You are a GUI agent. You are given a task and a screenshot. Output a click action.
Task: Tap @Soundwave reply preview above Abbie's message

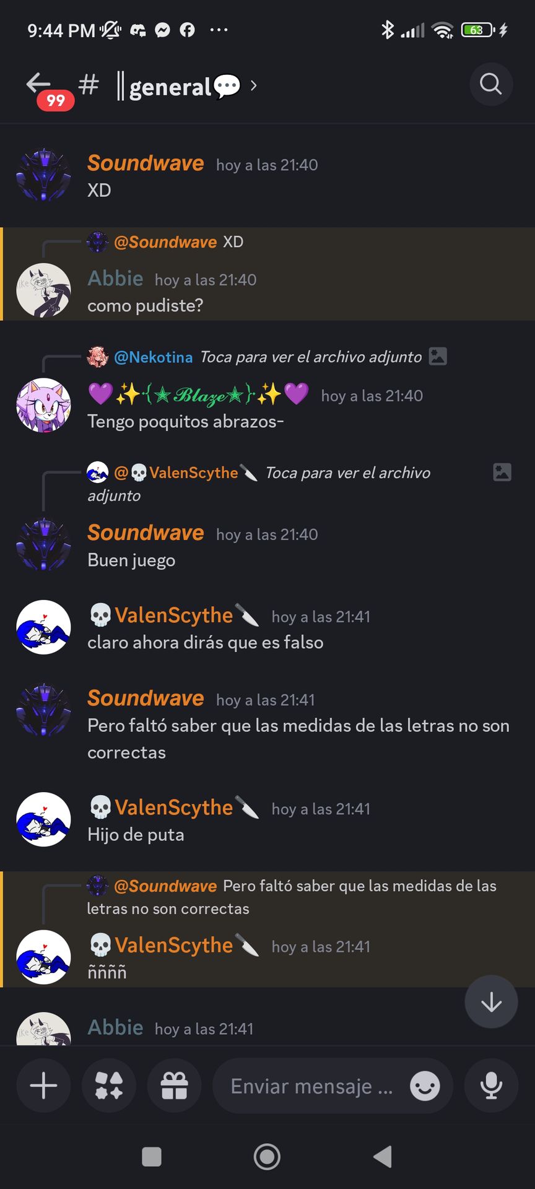click(x=165, y=242)
